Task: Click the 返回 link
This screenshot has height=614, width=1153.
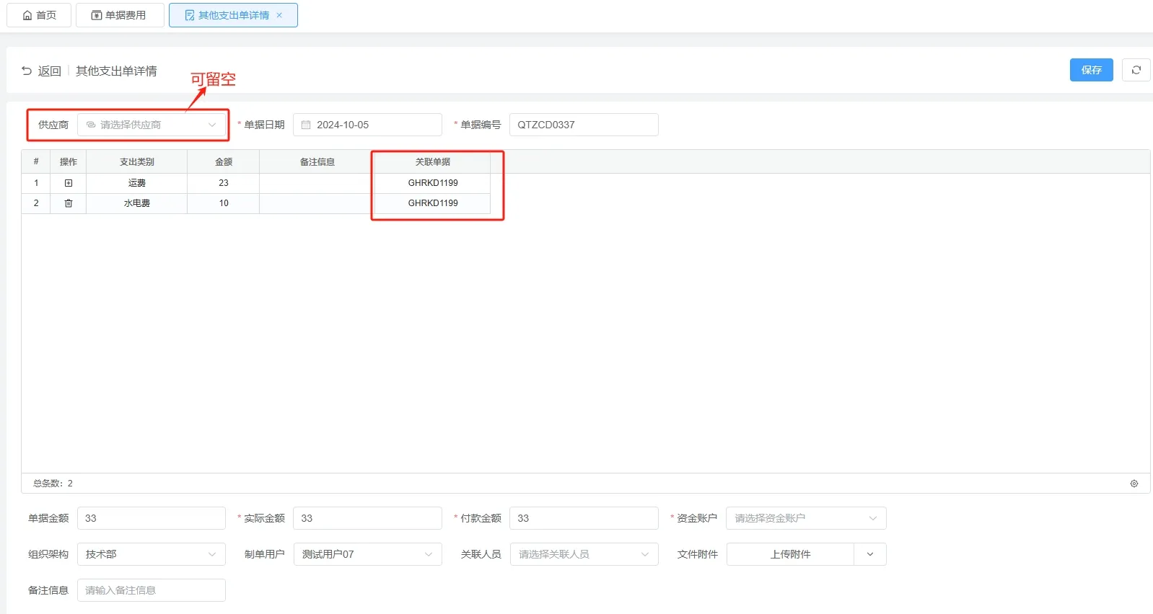Action: coord(49,71)
